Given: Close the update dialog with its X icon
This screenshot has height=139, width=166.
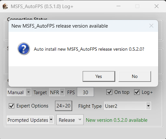Looking at the screenshot, I should 151,26.
